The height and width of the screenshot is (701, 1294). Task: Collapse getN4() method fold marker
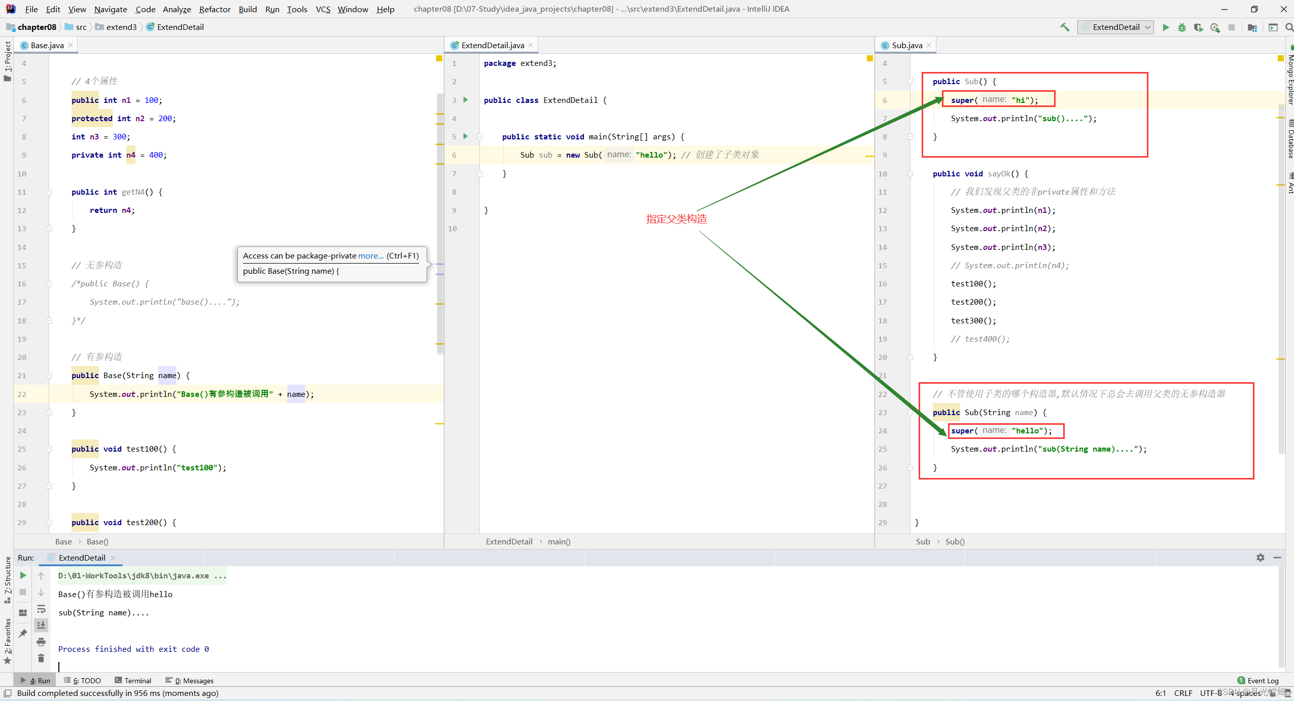pos(49,192)
